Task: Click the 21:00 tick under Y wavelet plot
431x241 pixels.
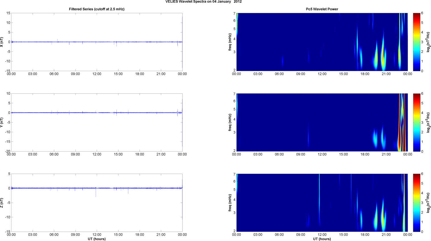Action: (386, 154)
